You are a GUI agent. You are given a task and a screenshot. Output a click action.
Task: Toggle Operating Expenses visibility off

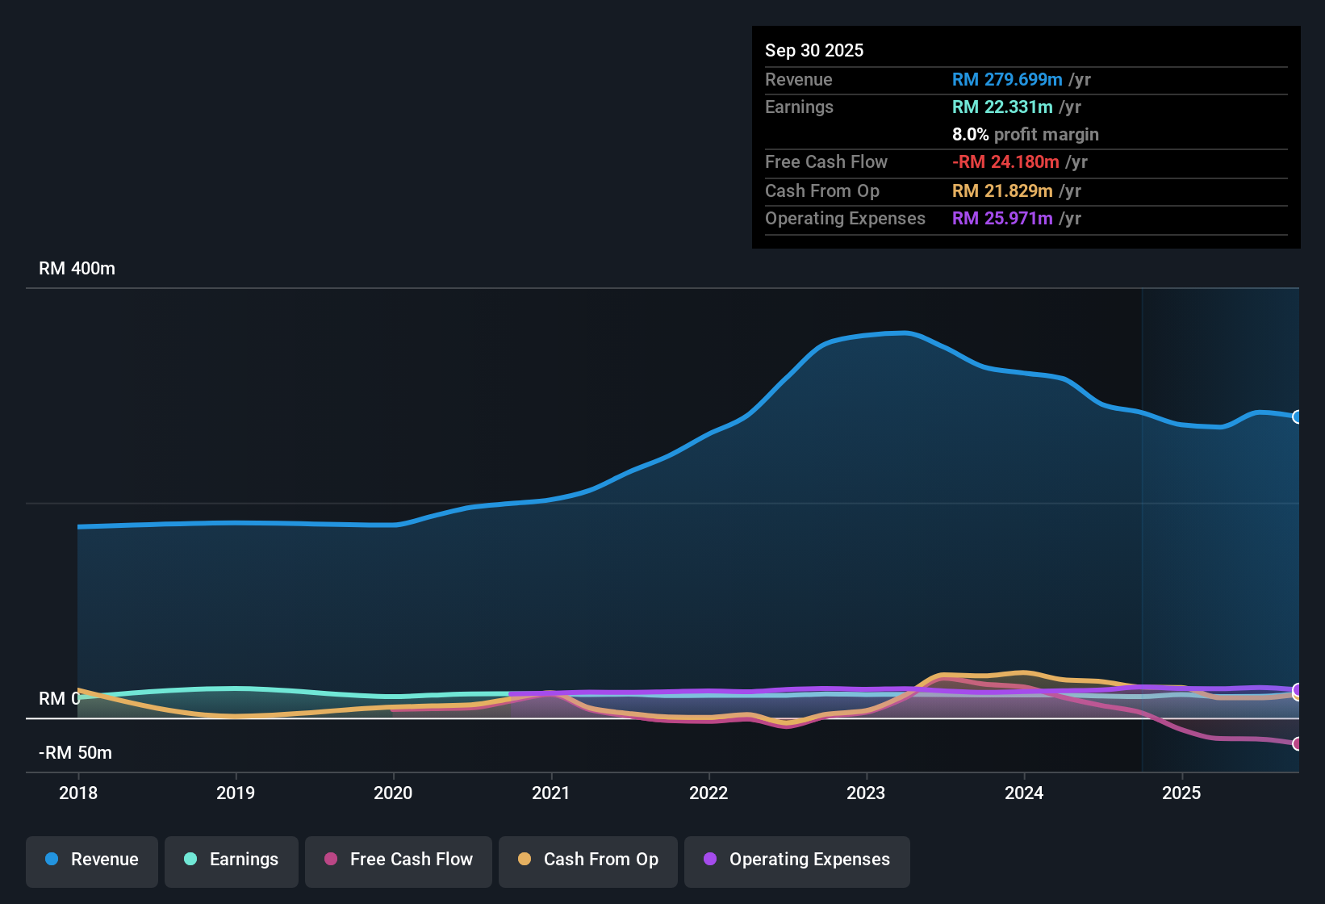[x=796, y=860]
